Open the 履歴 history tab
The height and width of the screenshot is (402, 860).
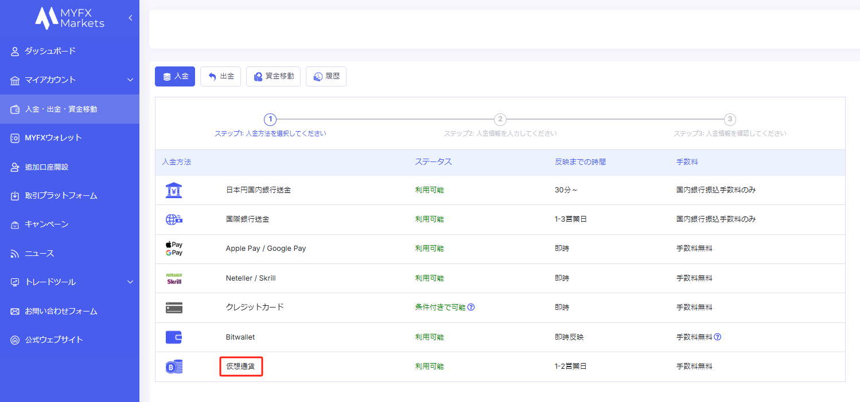[326, 76]
